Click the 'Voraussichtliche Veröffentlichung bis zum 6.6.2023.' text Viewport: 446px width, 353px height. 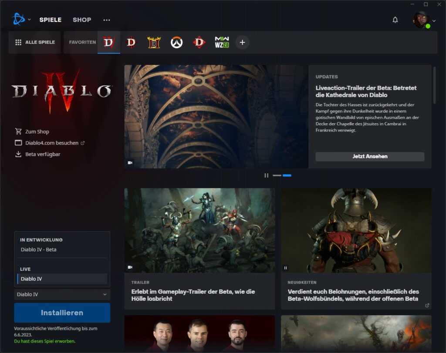tap(56, 331)
